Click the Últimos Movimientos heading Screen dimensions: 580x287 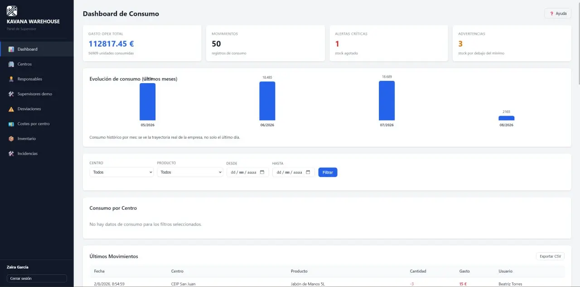coord(114,256)
